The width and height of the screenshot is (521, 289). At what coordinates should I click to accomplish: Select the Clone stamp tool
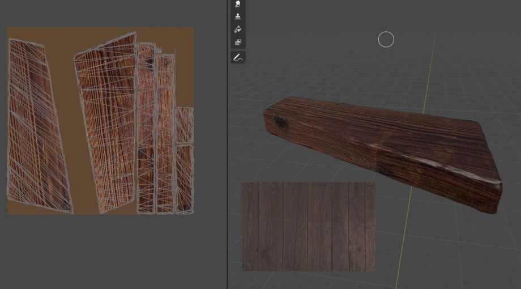click(238, 16)
